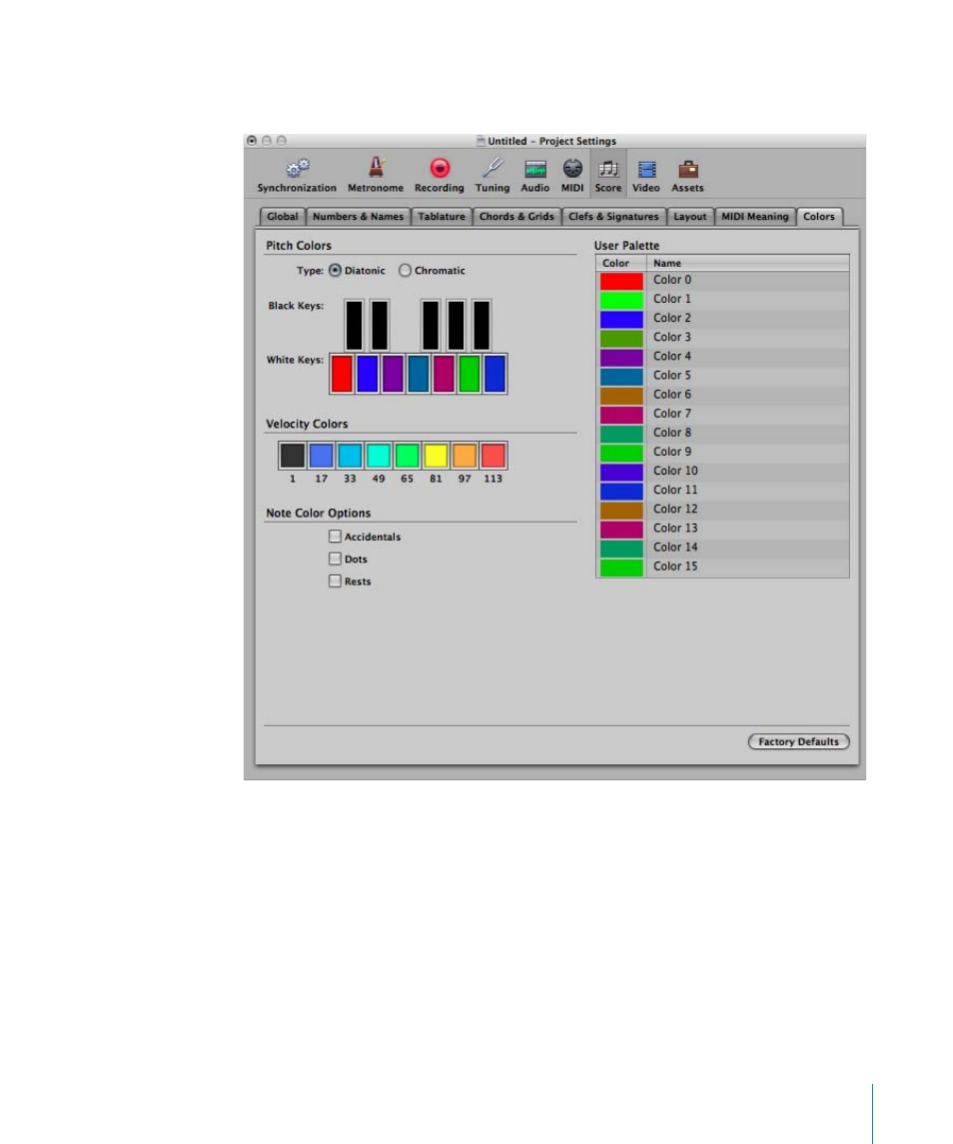Click the last black key color
Image resolution: width=953 pixels, height=1144 pixels.
[480, 325]
